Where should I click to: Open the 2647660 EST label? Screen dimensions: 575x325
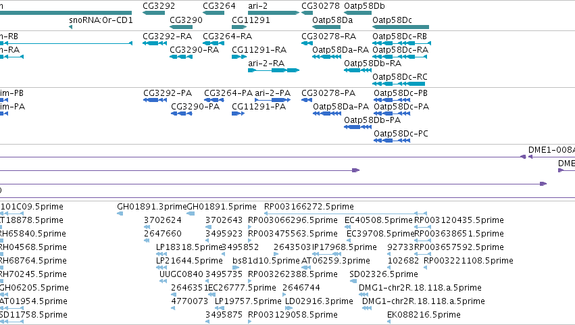(163, 234)
